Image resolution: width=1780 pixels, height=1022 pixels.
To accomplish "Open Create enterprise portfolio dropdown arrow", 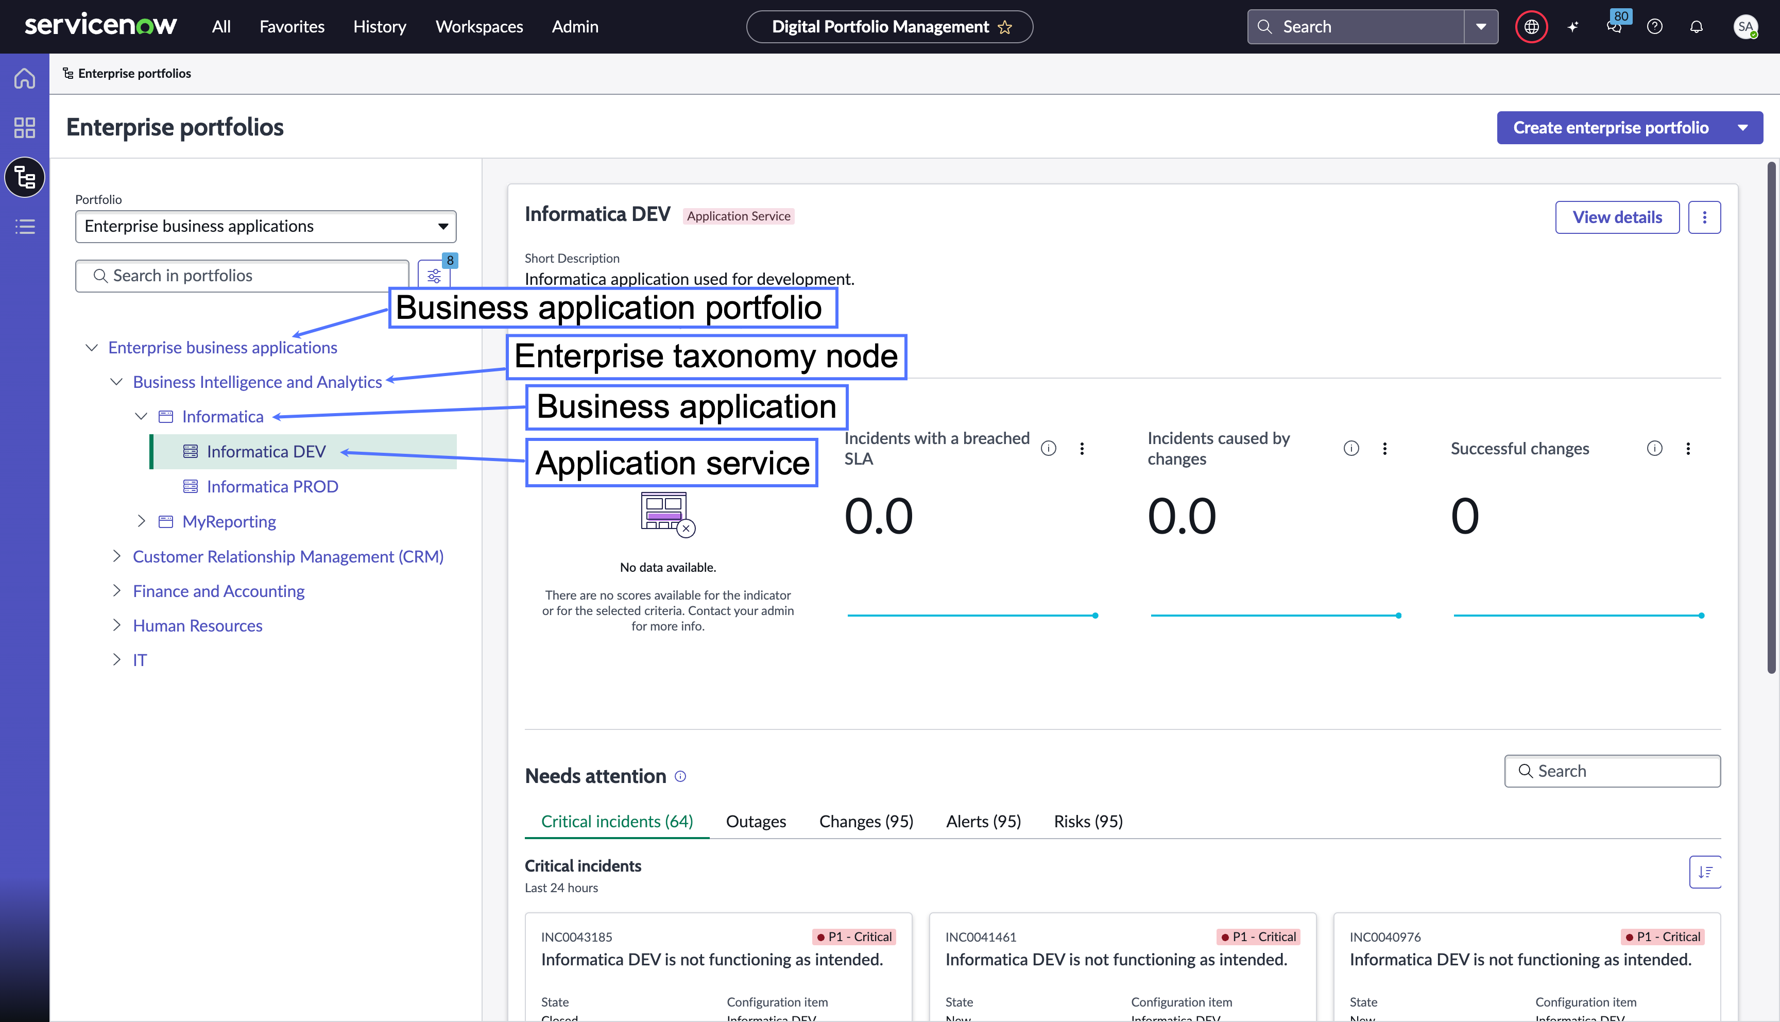I will 1743,127.
